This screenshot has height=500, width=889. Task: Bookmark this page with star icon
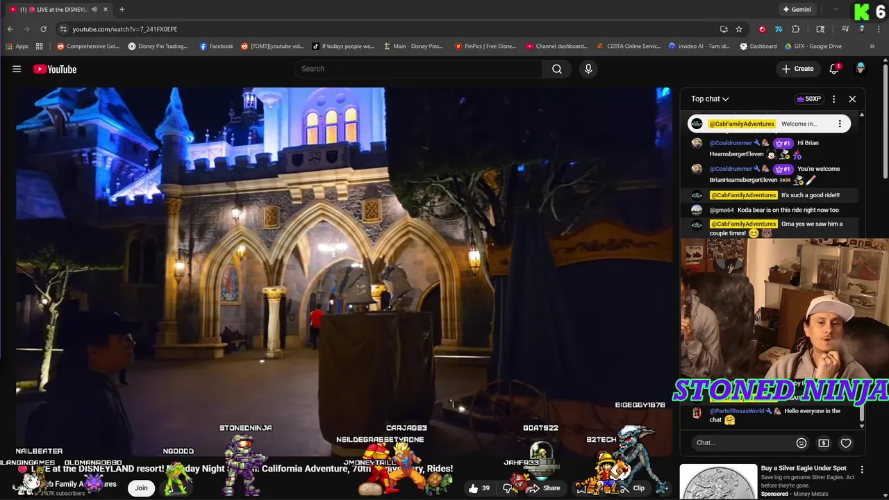pos(739,29)
